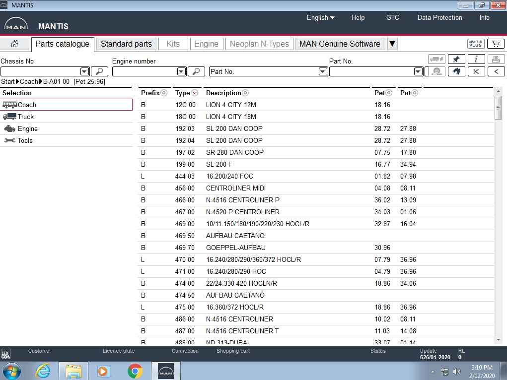
Task: Open the Engine number dropdown
Action: 181,71
